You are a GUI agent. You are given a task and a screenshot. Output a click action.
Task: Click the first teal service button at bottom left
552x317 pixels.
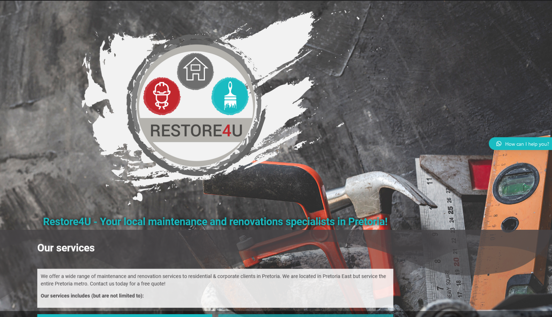124,316
